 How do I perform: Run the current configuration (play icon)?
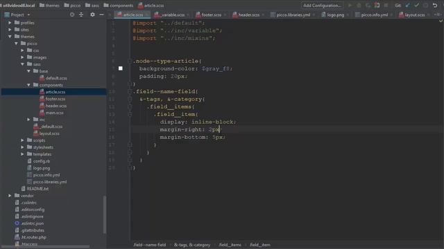click(x=350, y=6)
